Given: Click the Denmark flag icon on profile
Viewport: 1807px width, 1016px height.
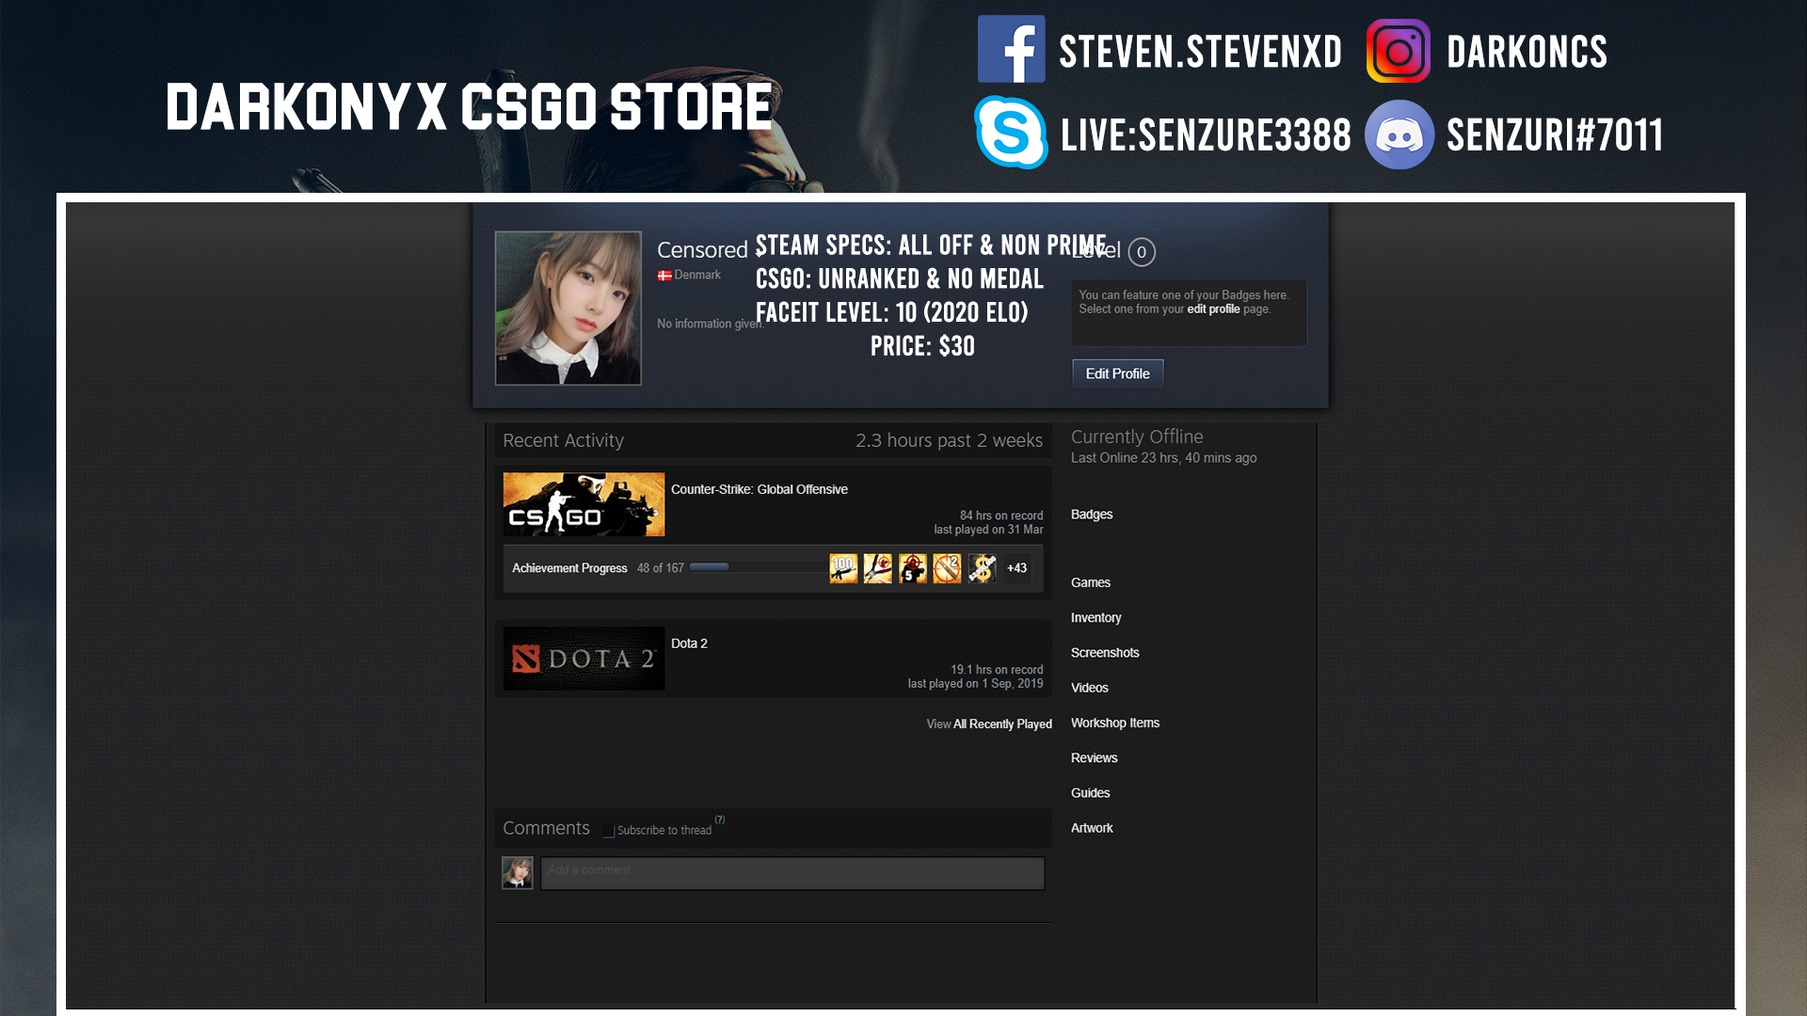Looking at the screenshot, I should 664,274.
